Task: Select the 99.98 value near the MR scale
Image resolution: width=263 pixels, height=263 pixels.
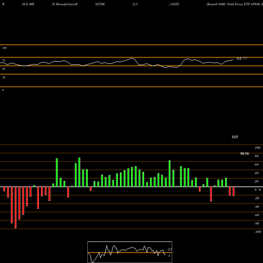Action: 244,154
